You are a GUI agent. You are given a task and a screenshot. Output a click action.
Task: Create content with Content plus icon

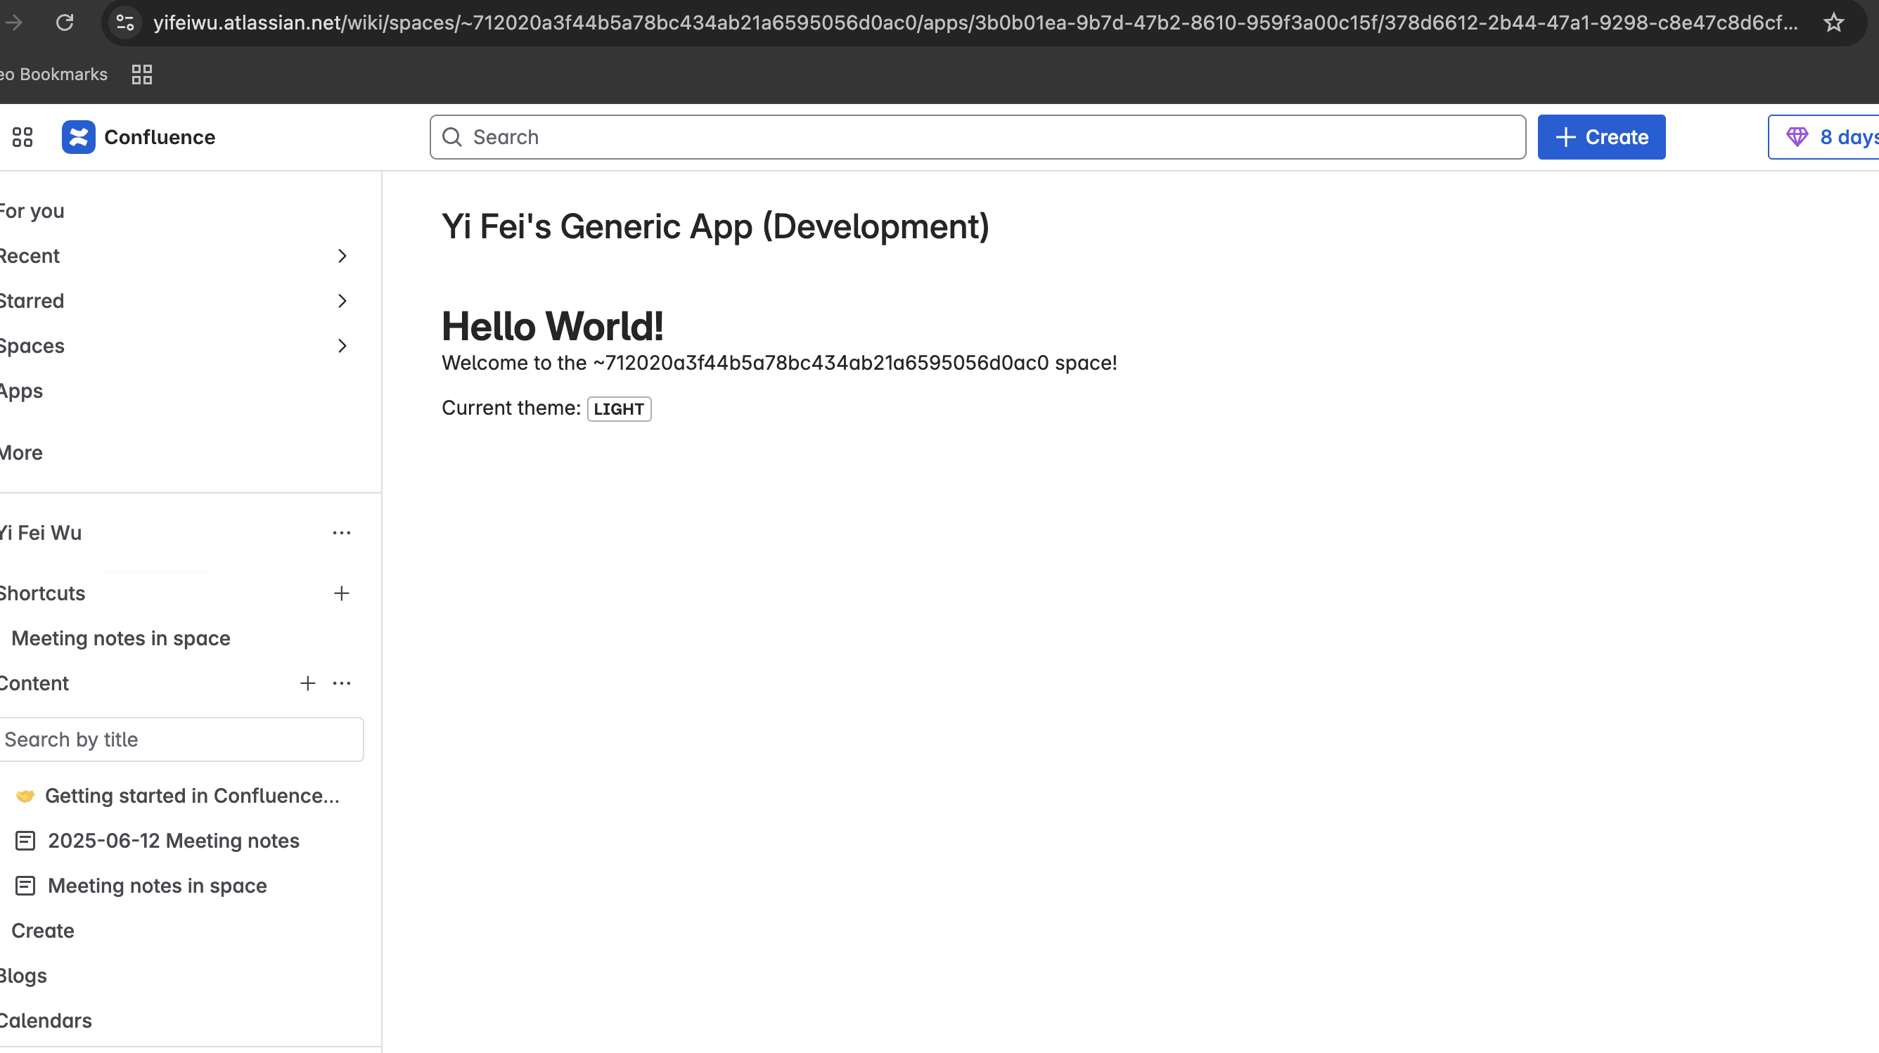(308, 683)
